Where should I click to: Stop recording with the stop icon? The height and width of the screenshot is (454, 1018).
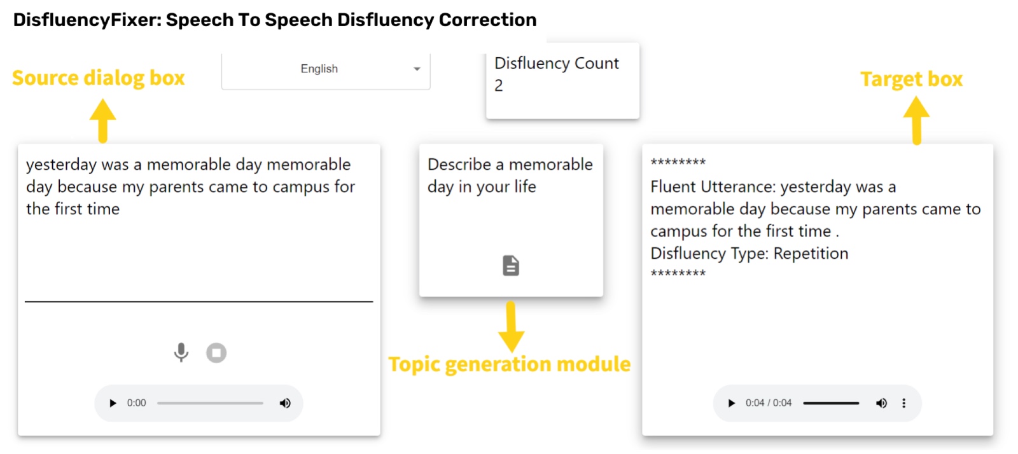pyautogui.click(x=216, y=352)
